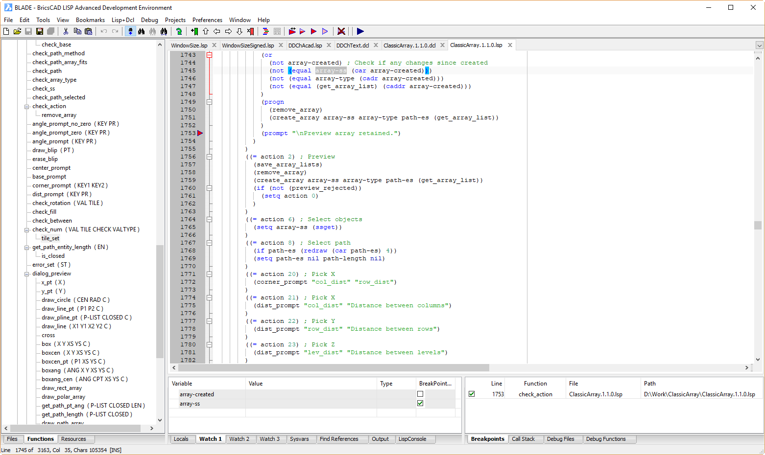Click the Value column header in Watch 1
Screen dimensions: 765x455
pos(311,384)
